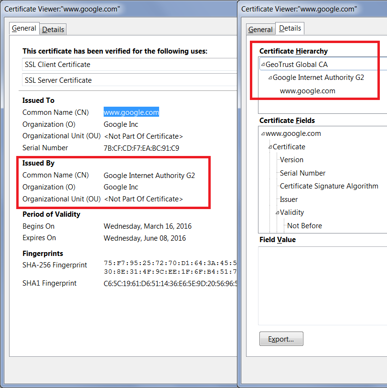Click SSL Server Certificate use entry
The height and width of the screenshot is (388, 387).
pos(129,80)
